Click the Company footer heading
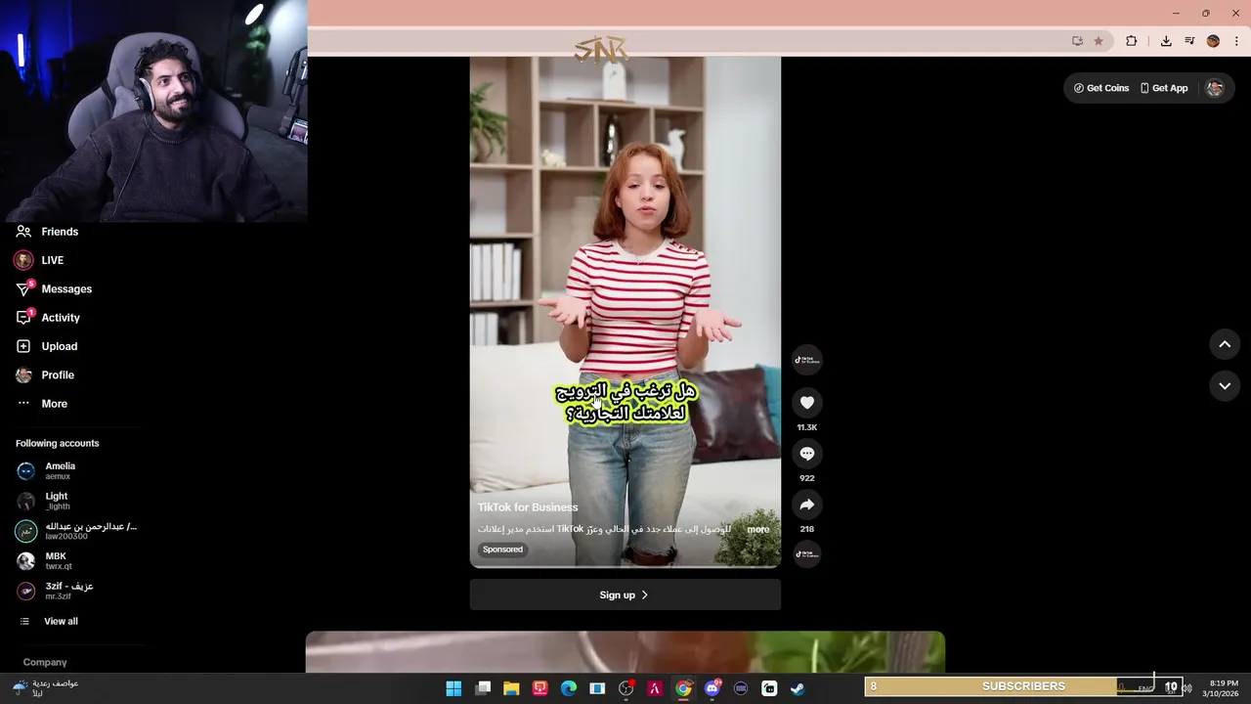The height and width of the screenshot is (704, 1251). (45, 663)
